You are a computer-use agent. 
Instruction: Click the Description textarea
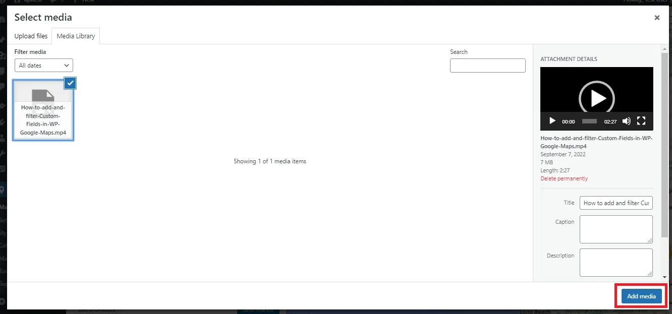coord(616,263)
